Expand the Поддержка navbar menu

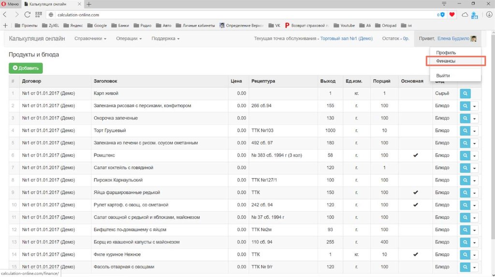165,39
